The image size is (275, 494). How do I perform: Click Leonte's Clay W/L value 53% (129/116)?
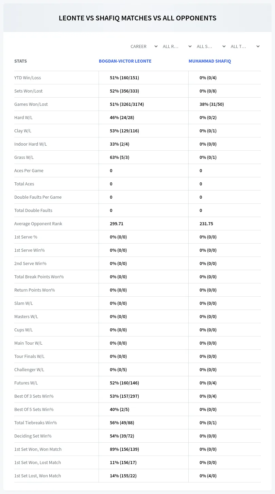click(124, 131)
